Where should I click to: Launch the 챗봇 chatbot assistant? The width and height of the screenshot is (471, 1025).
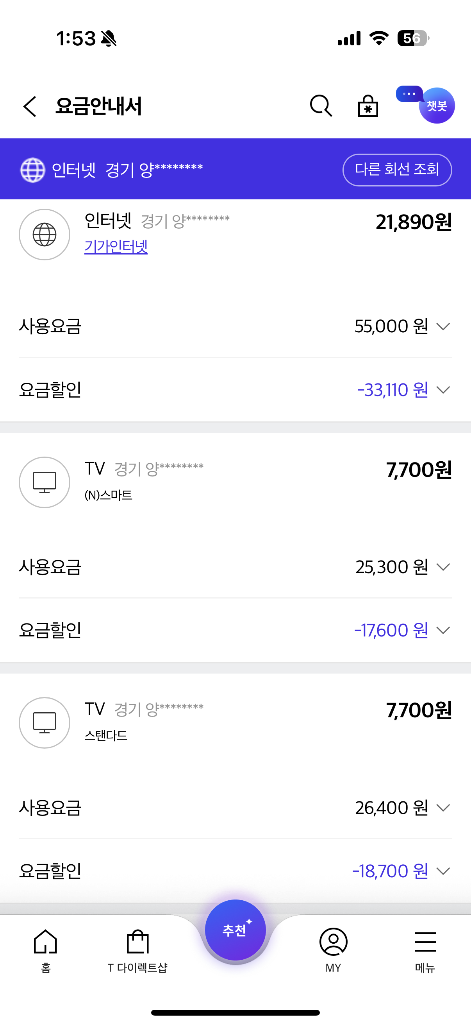436,106
